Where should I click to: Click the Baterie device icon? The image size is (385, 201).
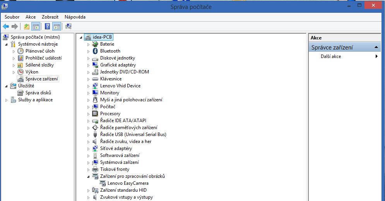pyautogui.click(x=95, y=44)
